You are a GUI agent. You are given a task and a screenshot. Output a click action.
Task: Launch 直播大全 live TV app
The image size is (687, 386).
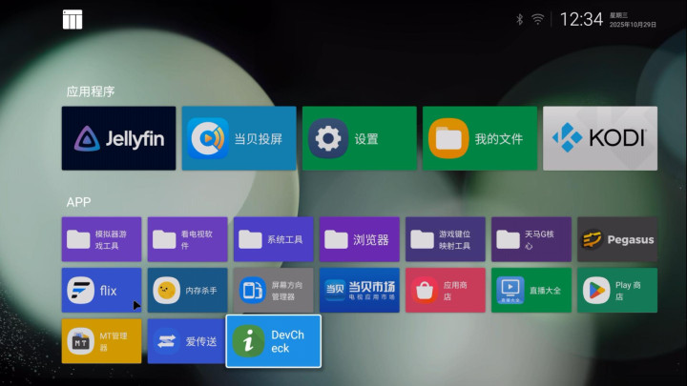pyautogui.click(x=531, y=290)
